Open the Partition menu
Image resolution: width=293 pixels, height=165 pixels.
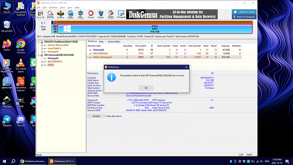(x=53, y=7)
